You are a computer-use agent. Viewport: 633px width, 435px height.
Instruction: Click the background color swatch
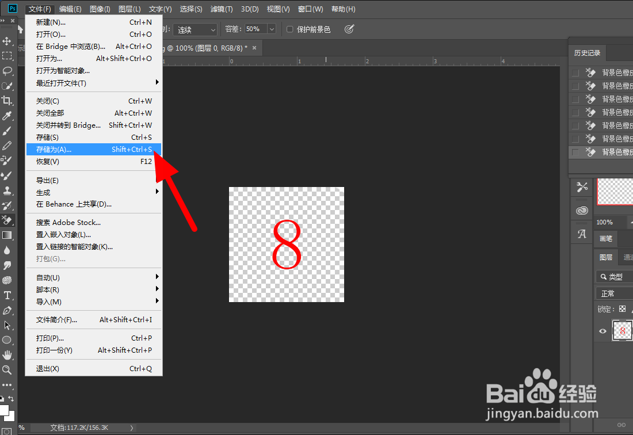coord(12,418)
